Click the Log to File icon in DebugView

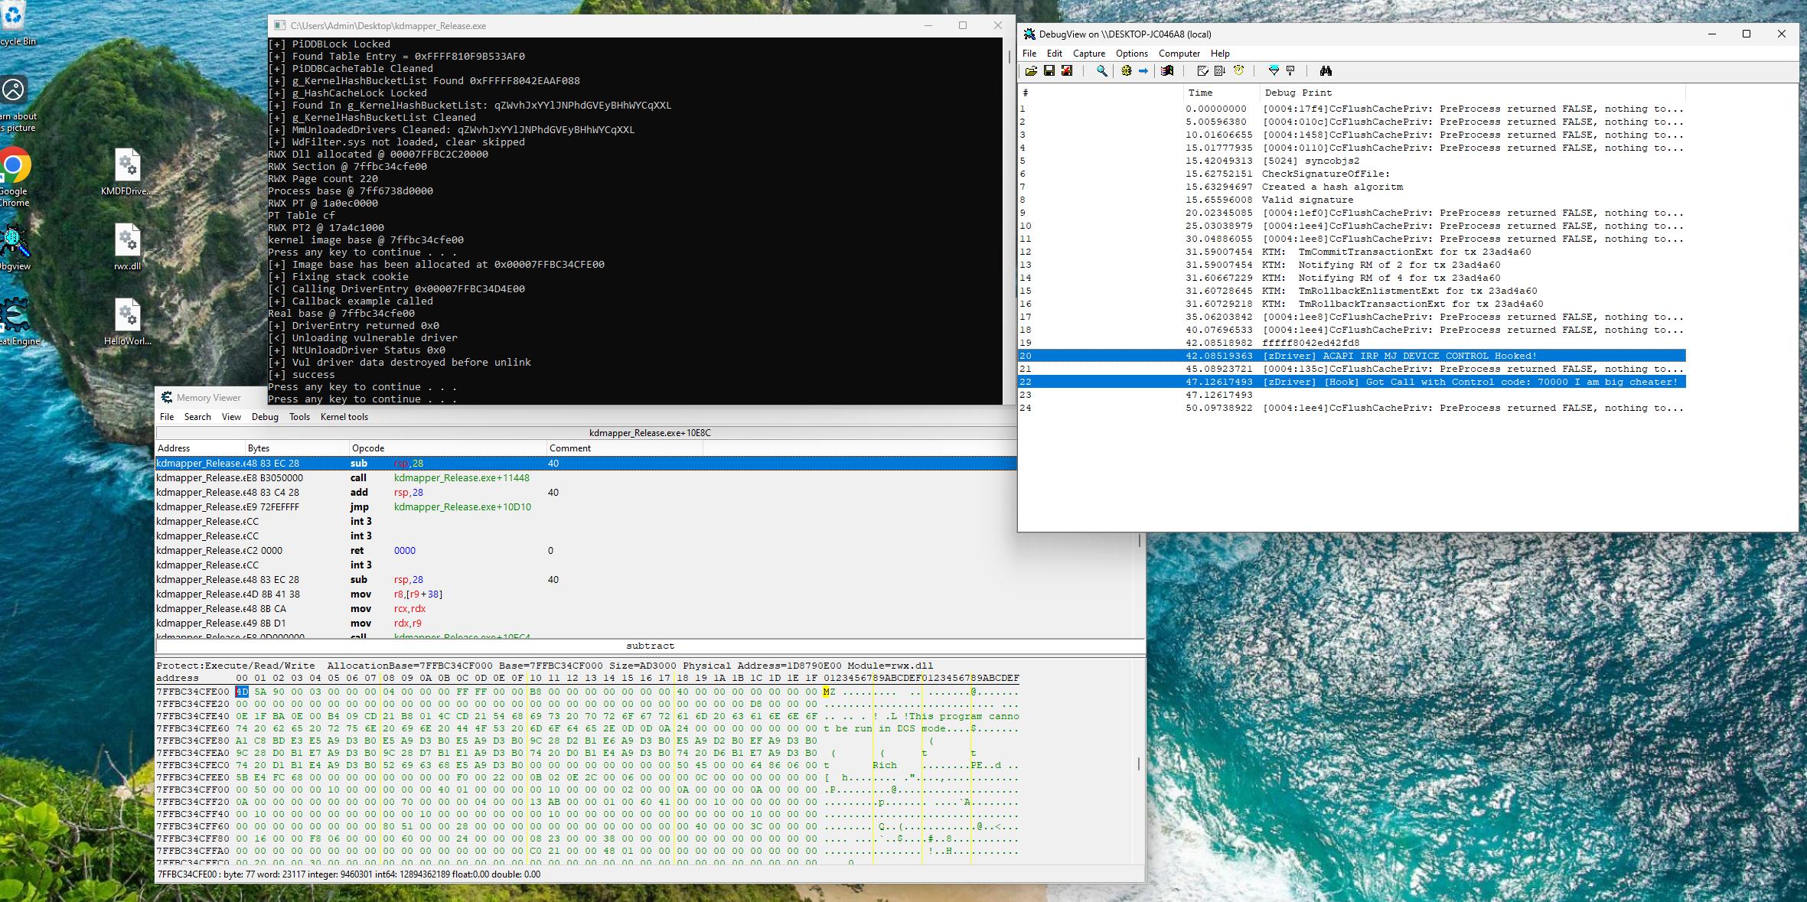(1067, 71)
